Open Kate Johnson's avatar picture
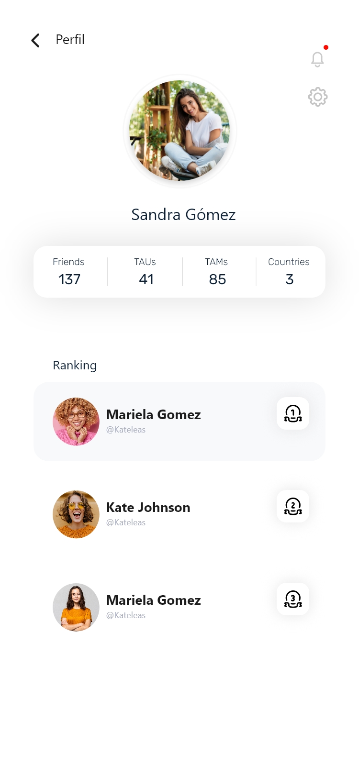Viewport: 359px width, 777px height. coord(76,514)
